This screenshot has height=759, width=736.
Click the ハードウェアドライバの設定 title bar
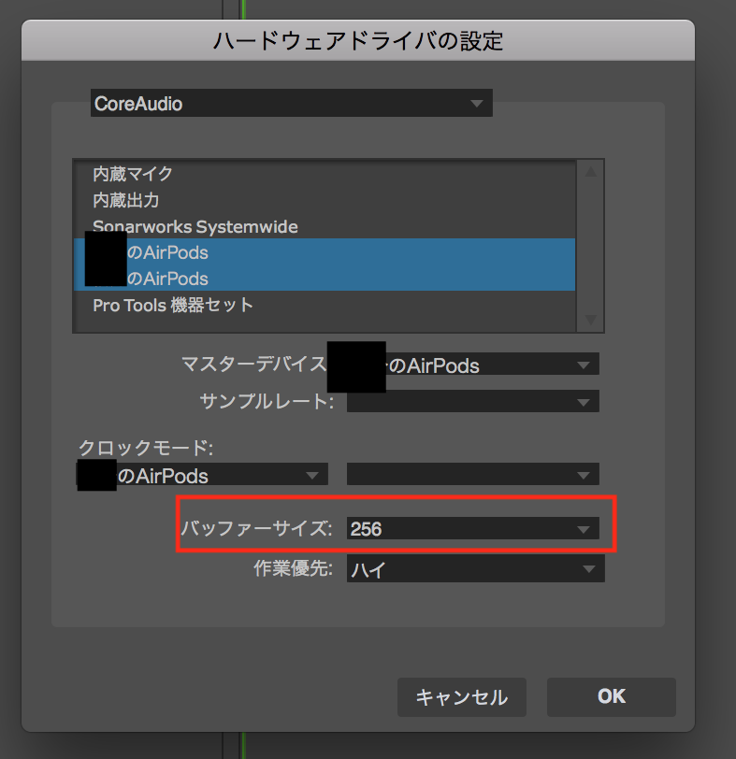(358, 40)
